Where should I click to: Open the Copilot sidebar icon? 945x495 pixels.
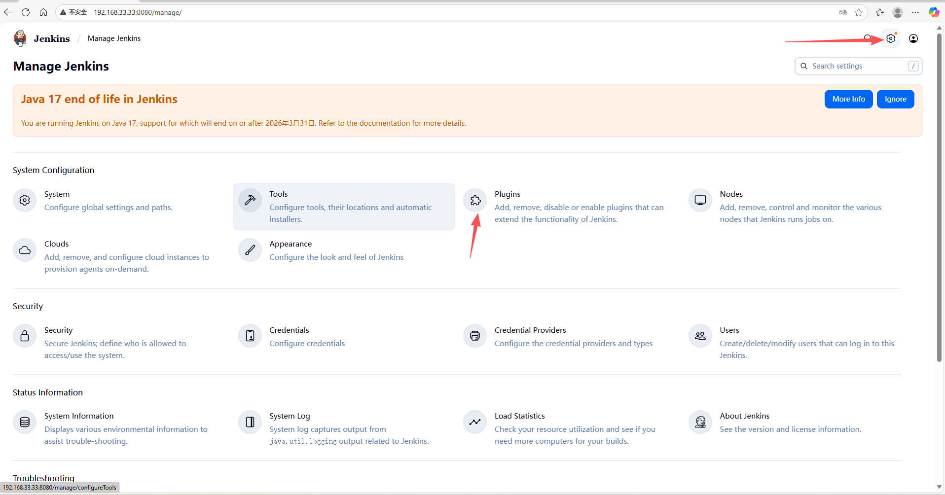coord(934,12)
